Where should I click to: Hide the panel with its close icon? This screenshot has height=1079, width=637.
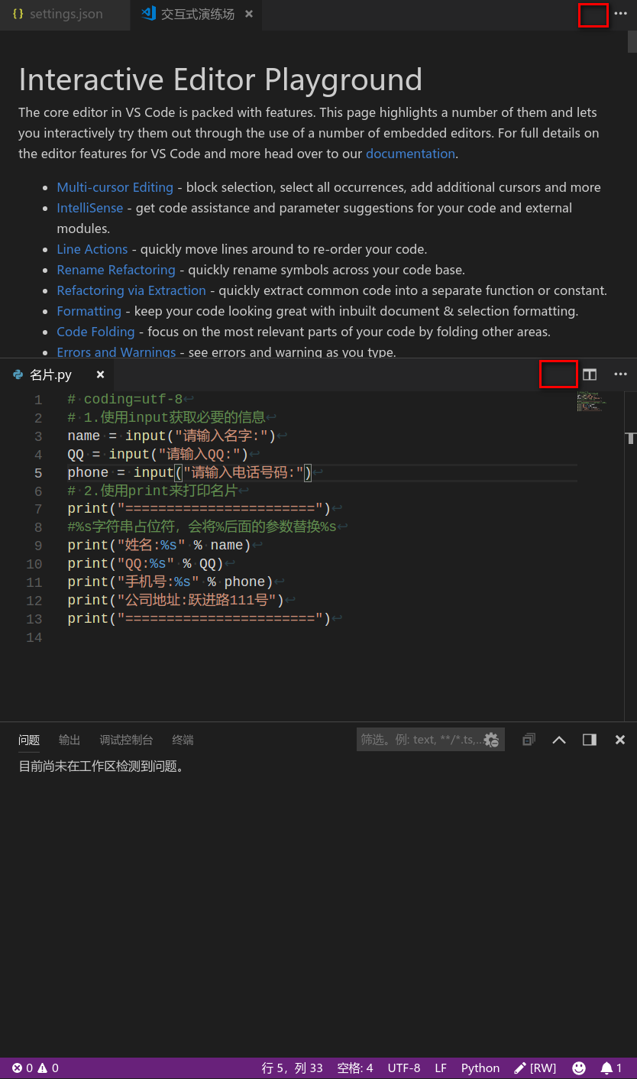(619, 739)
